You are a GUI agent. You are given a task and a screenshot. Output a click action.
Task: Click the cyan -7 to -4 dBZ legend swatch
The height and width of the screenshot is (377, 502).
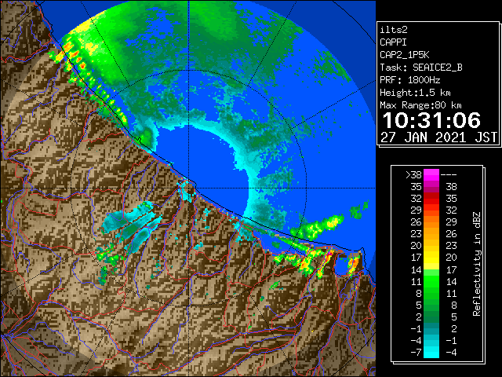431,352
